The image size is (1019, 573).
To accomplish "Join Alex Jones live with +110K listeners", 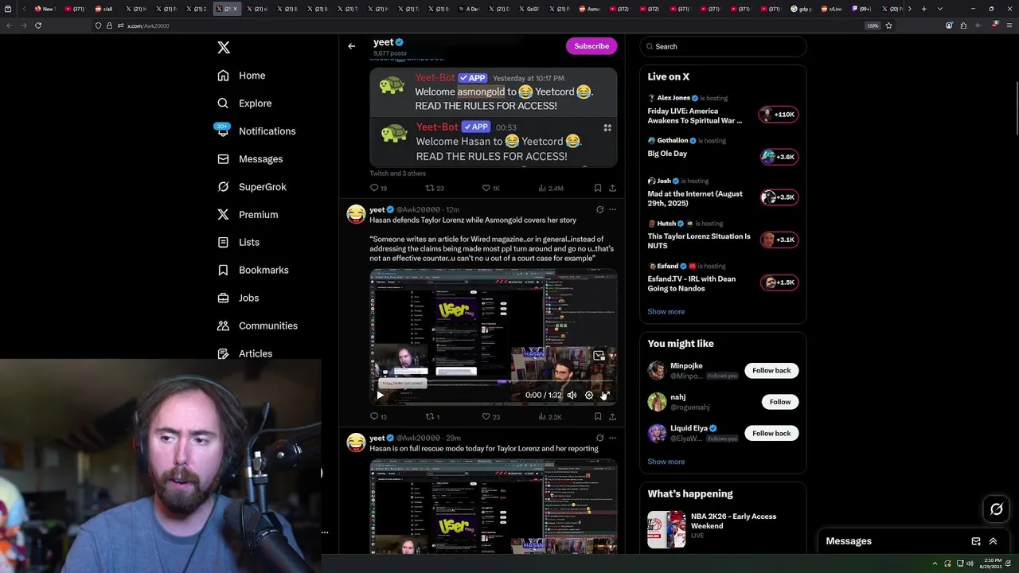I will (x=779, y=115).
